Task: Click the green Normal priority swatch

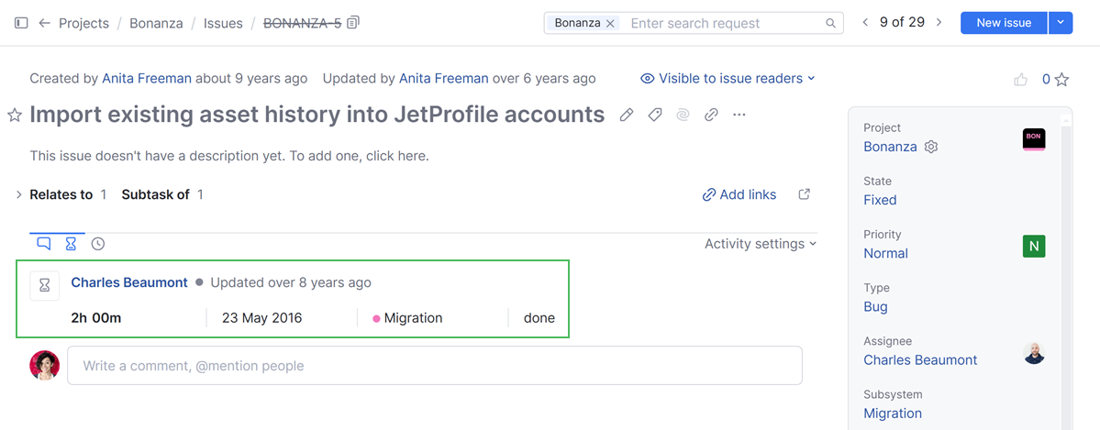Action: click(1034, 246)
